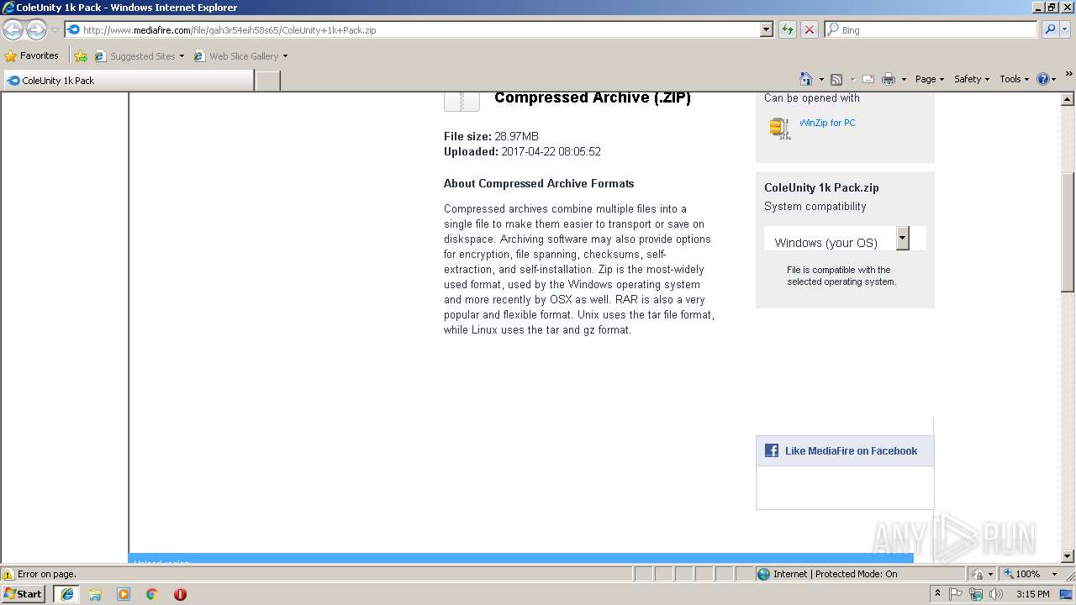Click the File size 28.97MB text
The image size is (1076, 605).
(x=491, y=136)
